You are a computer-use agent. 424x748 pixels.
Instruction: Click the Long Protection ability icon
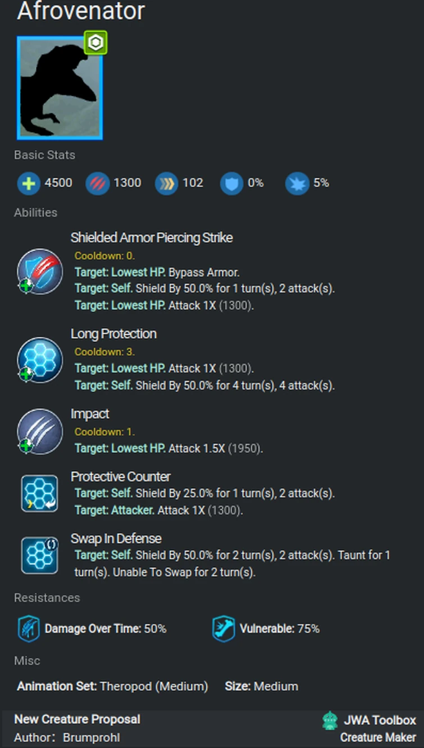tap(39, 360)
